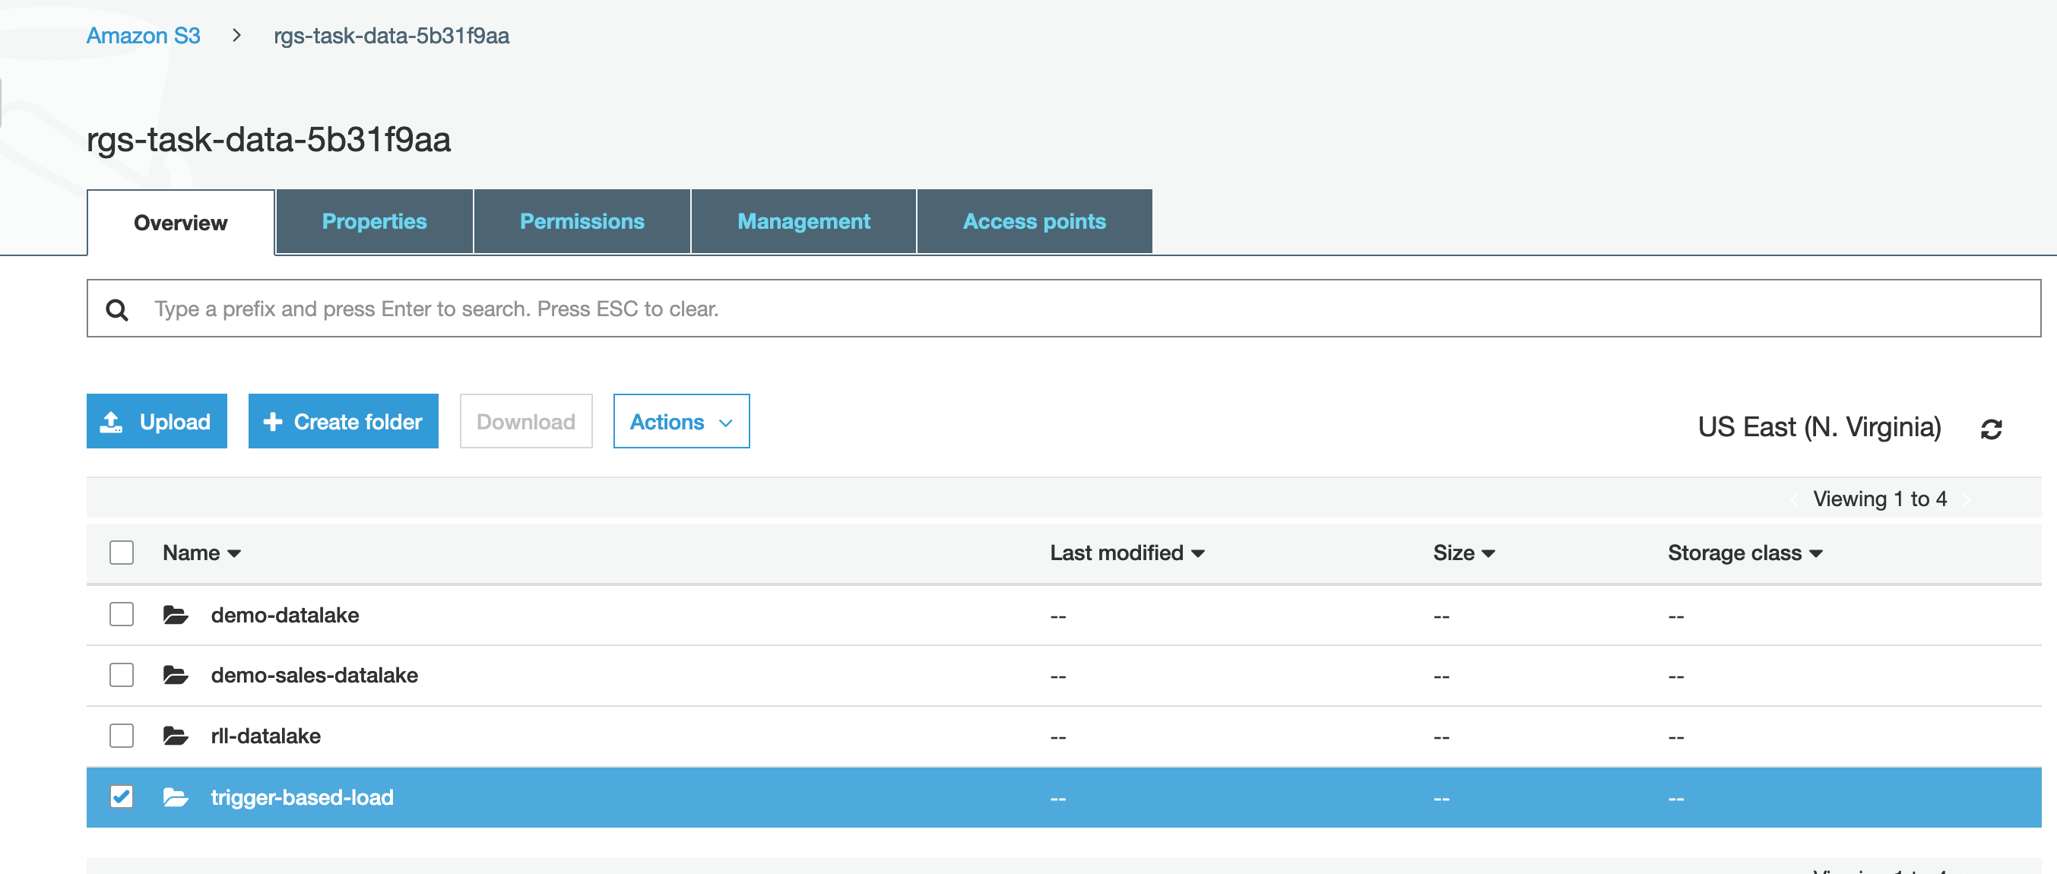Click the refresh icon beside the region name
The image size is (2057, 874).
pos(1991,429)
